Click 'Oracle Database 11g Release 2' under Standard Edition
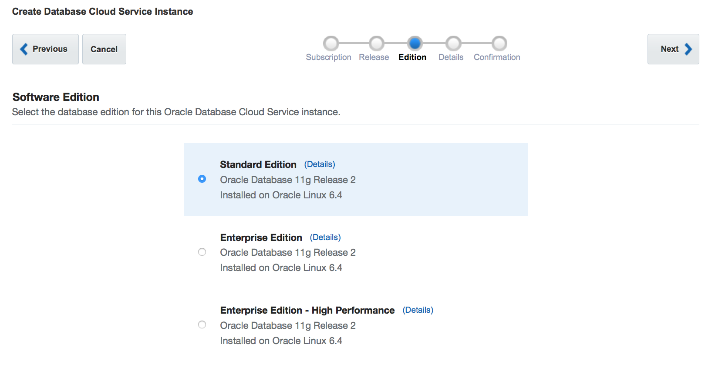 tap(288, 180)
